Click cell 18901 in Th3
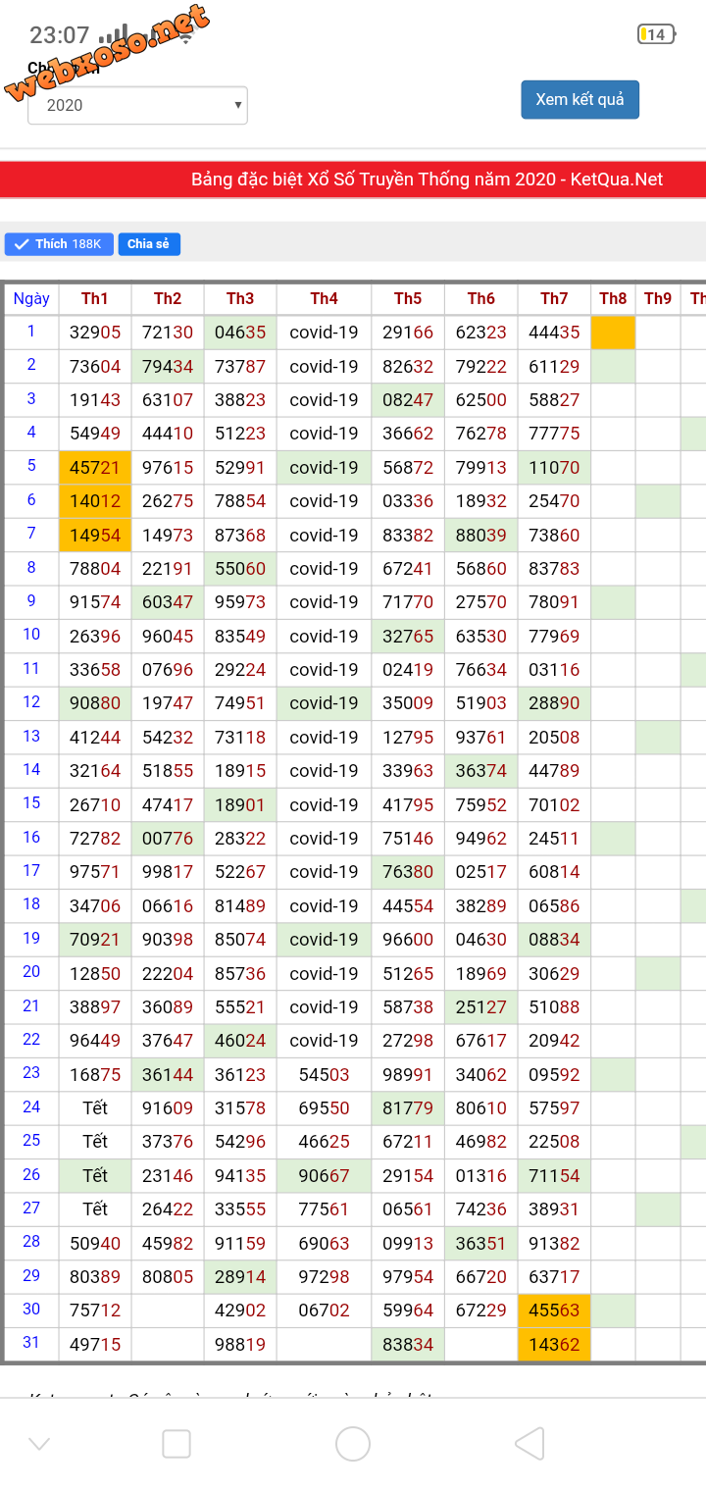The width and height of the screenshot is (706, 1491). [240, 804]
